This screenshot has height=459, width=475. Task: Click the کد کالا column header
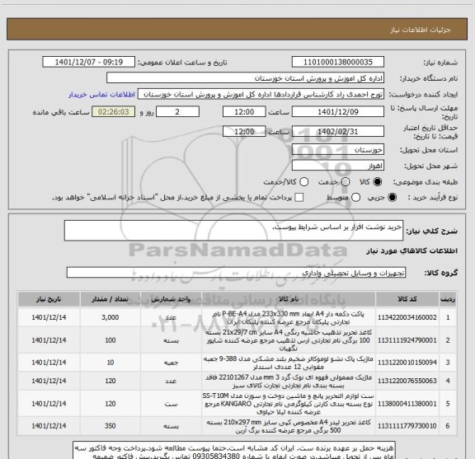pyautogui.click(x=407, y=299)
